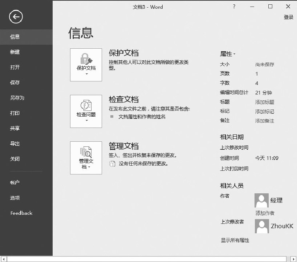Select 打印 from the left menu
This screenshot has height=262, width=297.
coord(15,113)
